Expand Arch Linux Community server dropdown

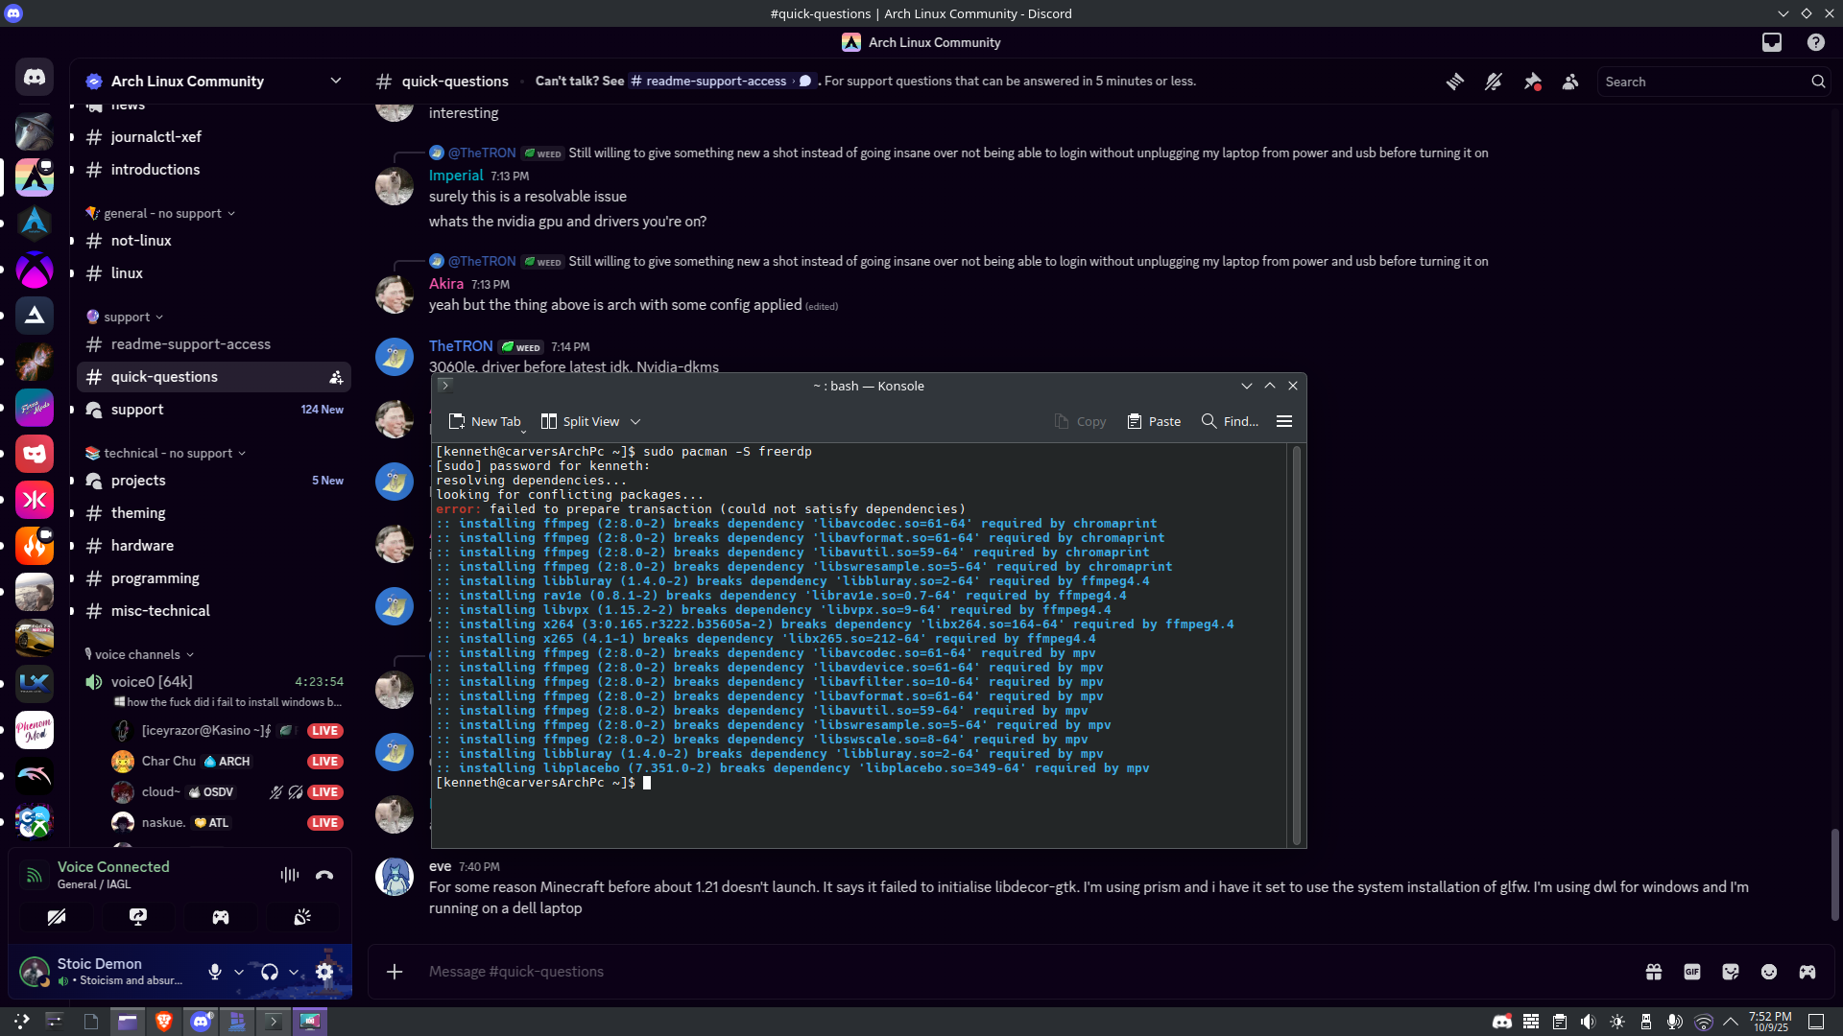335,81
